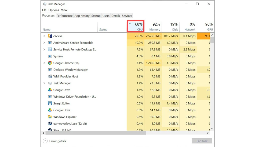
Task: Expand the Google Chrome (18) group
Action: [44, 63]
